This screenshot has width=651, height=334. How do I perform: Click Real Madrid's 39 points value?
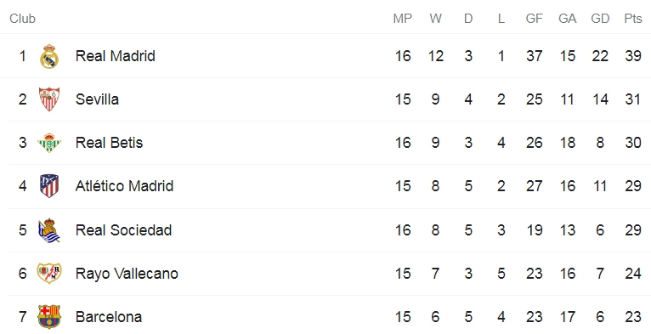coord(633,56)
